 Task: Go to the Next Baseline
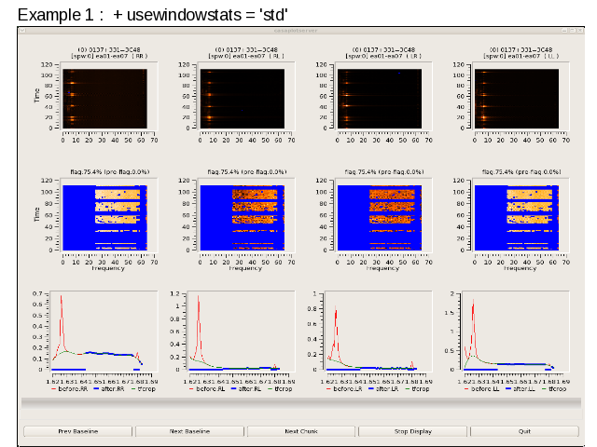coord(189,431)
